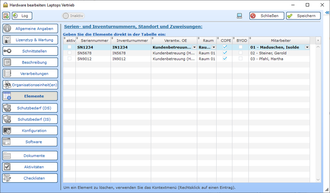Viewport: 330px width, 193px height.
Task: Click the clipboard add icon in toolbar
Action: (x=6, y=16)
